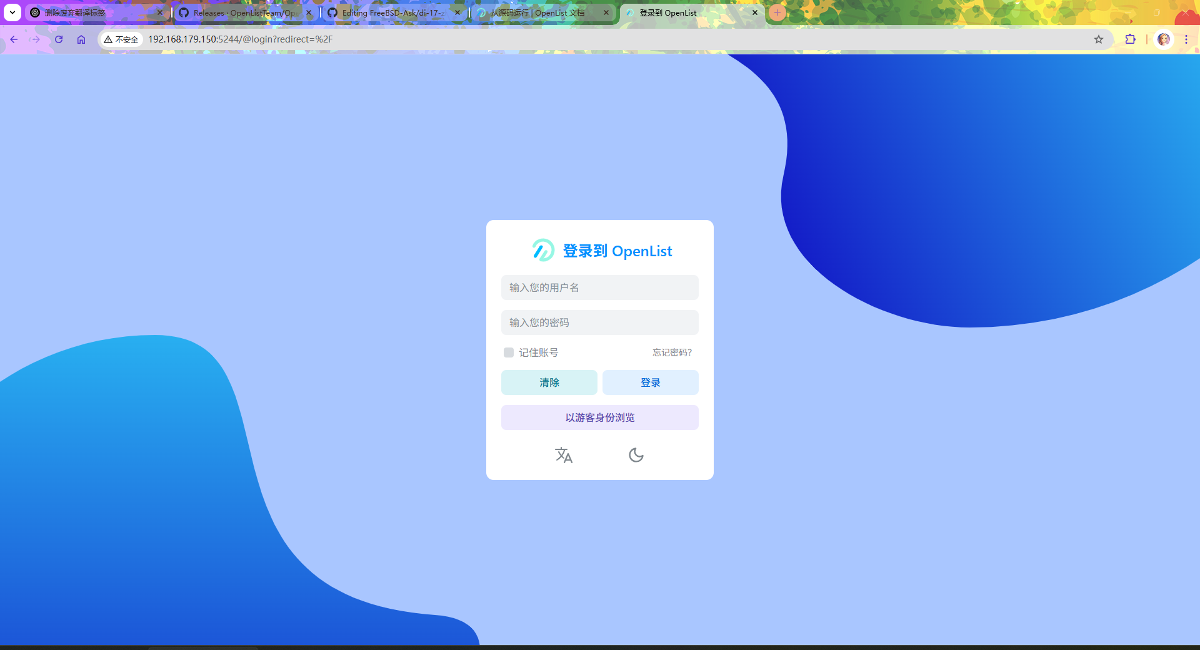Expand the tab search dropdown
This screenshot has height=650, width=1200.
coord(12,12)
